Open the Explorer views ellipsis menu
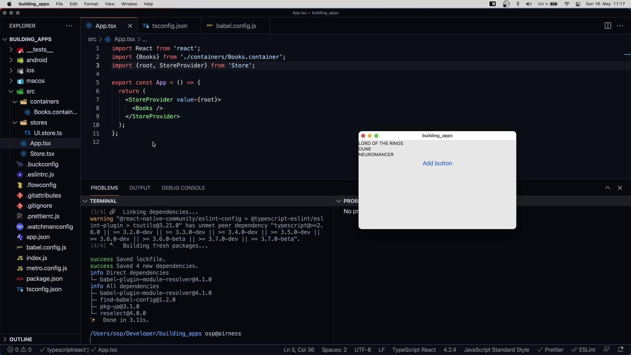 pos(69,26)
